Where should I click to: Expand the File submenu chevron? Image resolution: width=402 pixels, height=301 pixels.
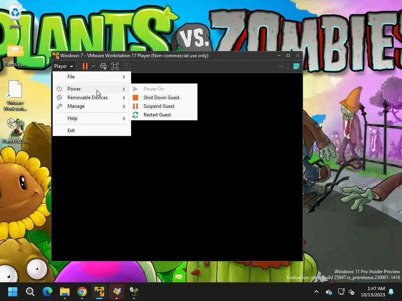(x=124, y=77)
